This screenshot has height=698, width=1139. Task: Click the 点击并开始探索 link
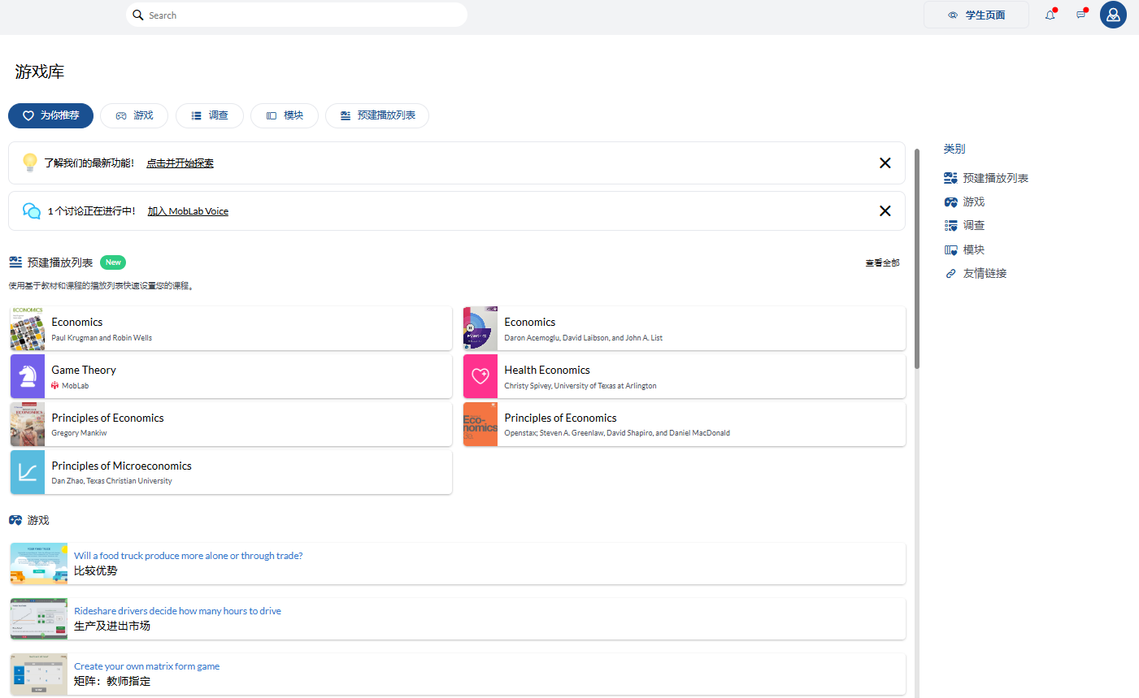pos(180,163)
